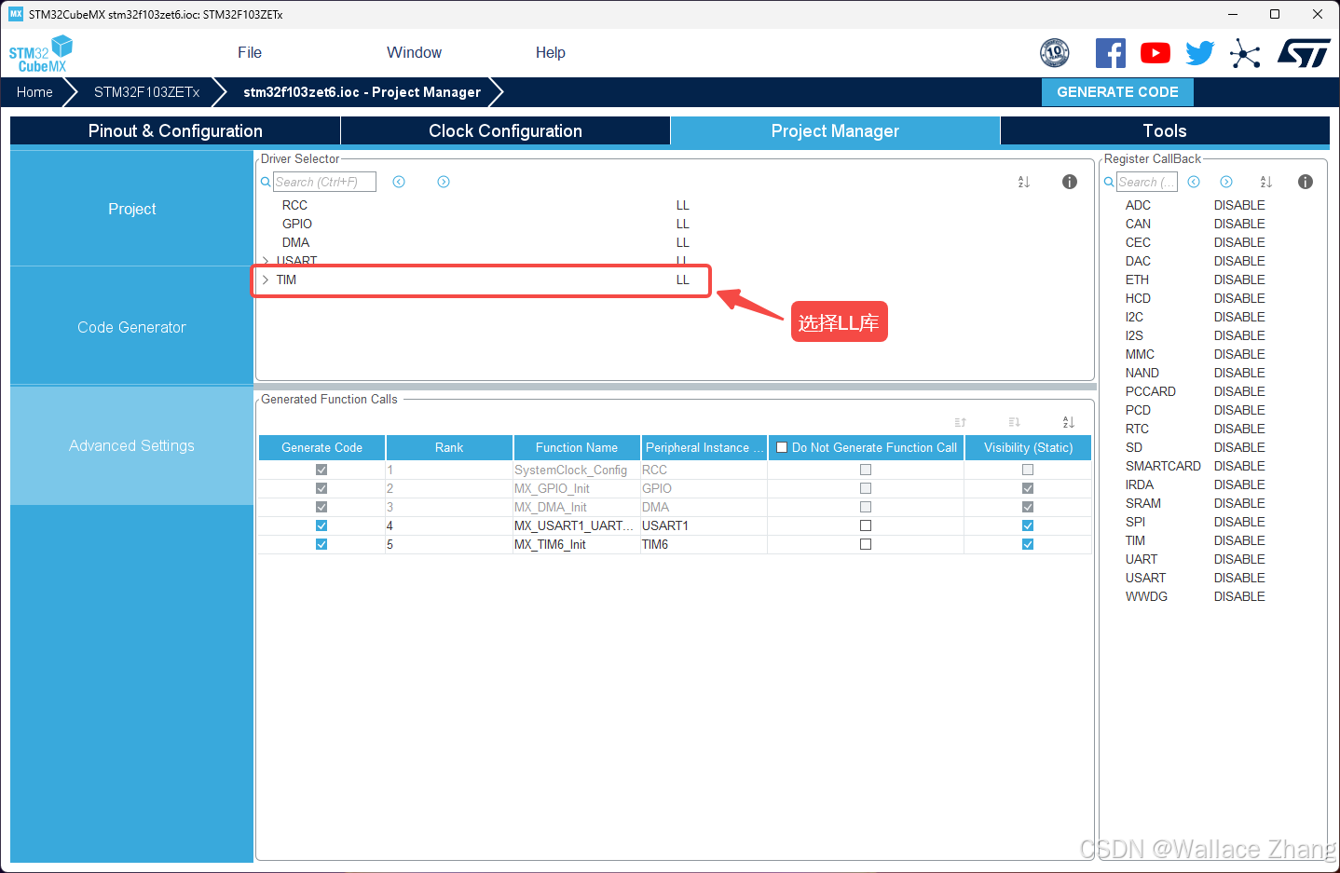Open the Code Generator side section
The height and width of the screenshot is (873, 1340).
pos(131,327)
